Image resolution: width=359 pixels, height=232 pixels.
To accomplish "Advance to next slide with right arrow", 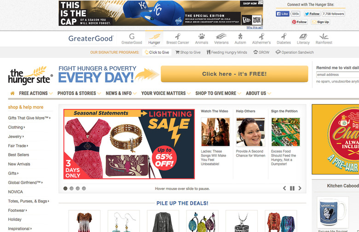I will 300,188.
